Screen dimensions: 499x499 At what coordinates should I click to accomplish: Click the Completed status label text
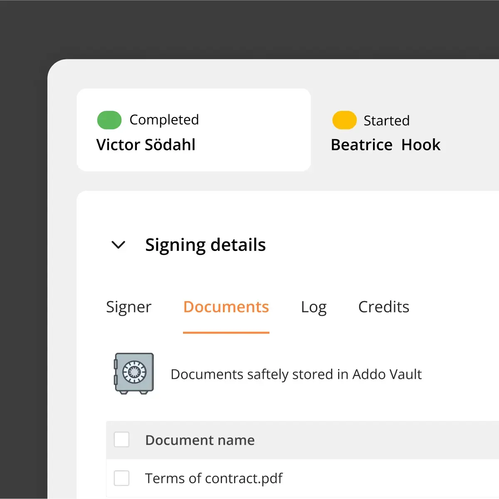click(x=164, y=120)
